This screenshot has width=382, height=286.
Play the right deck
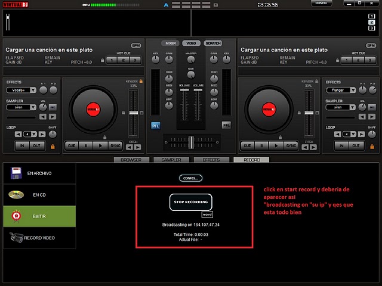coord(276,145)
